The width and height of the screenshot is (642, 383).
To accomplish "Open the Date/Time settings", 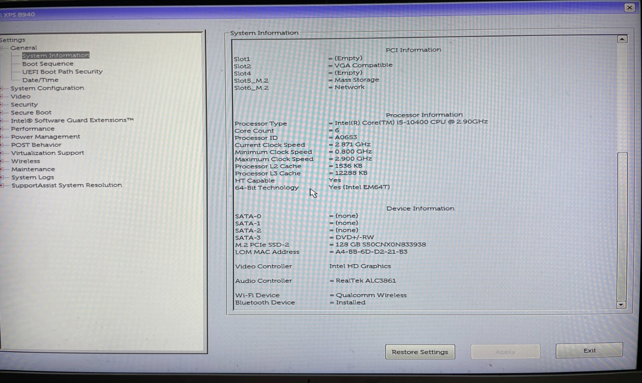I will pos(40,80).
